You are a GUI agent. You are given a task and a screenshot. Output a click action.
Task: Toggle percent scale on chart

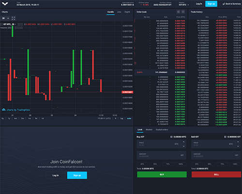point(116,118)
